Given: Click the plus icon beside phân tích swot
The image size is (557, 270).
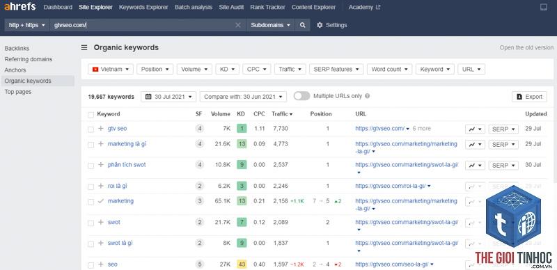Looking at the screenshot, I should coord(101,165).
